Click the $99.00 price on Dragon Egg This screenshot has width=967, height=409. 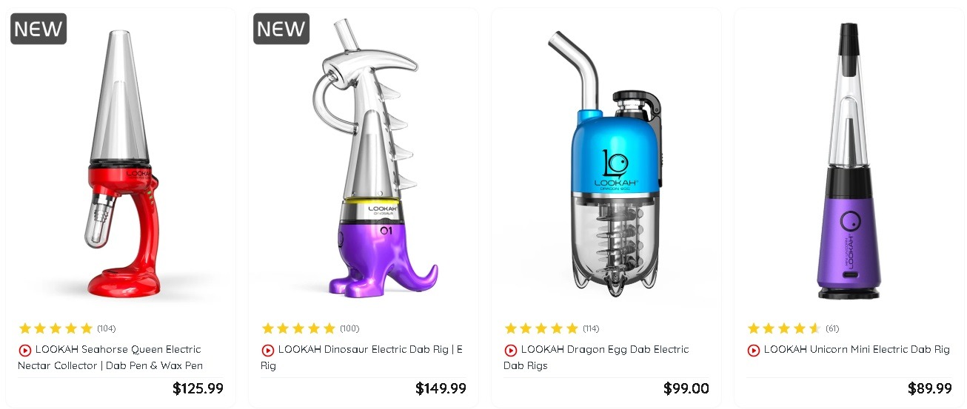686,388
